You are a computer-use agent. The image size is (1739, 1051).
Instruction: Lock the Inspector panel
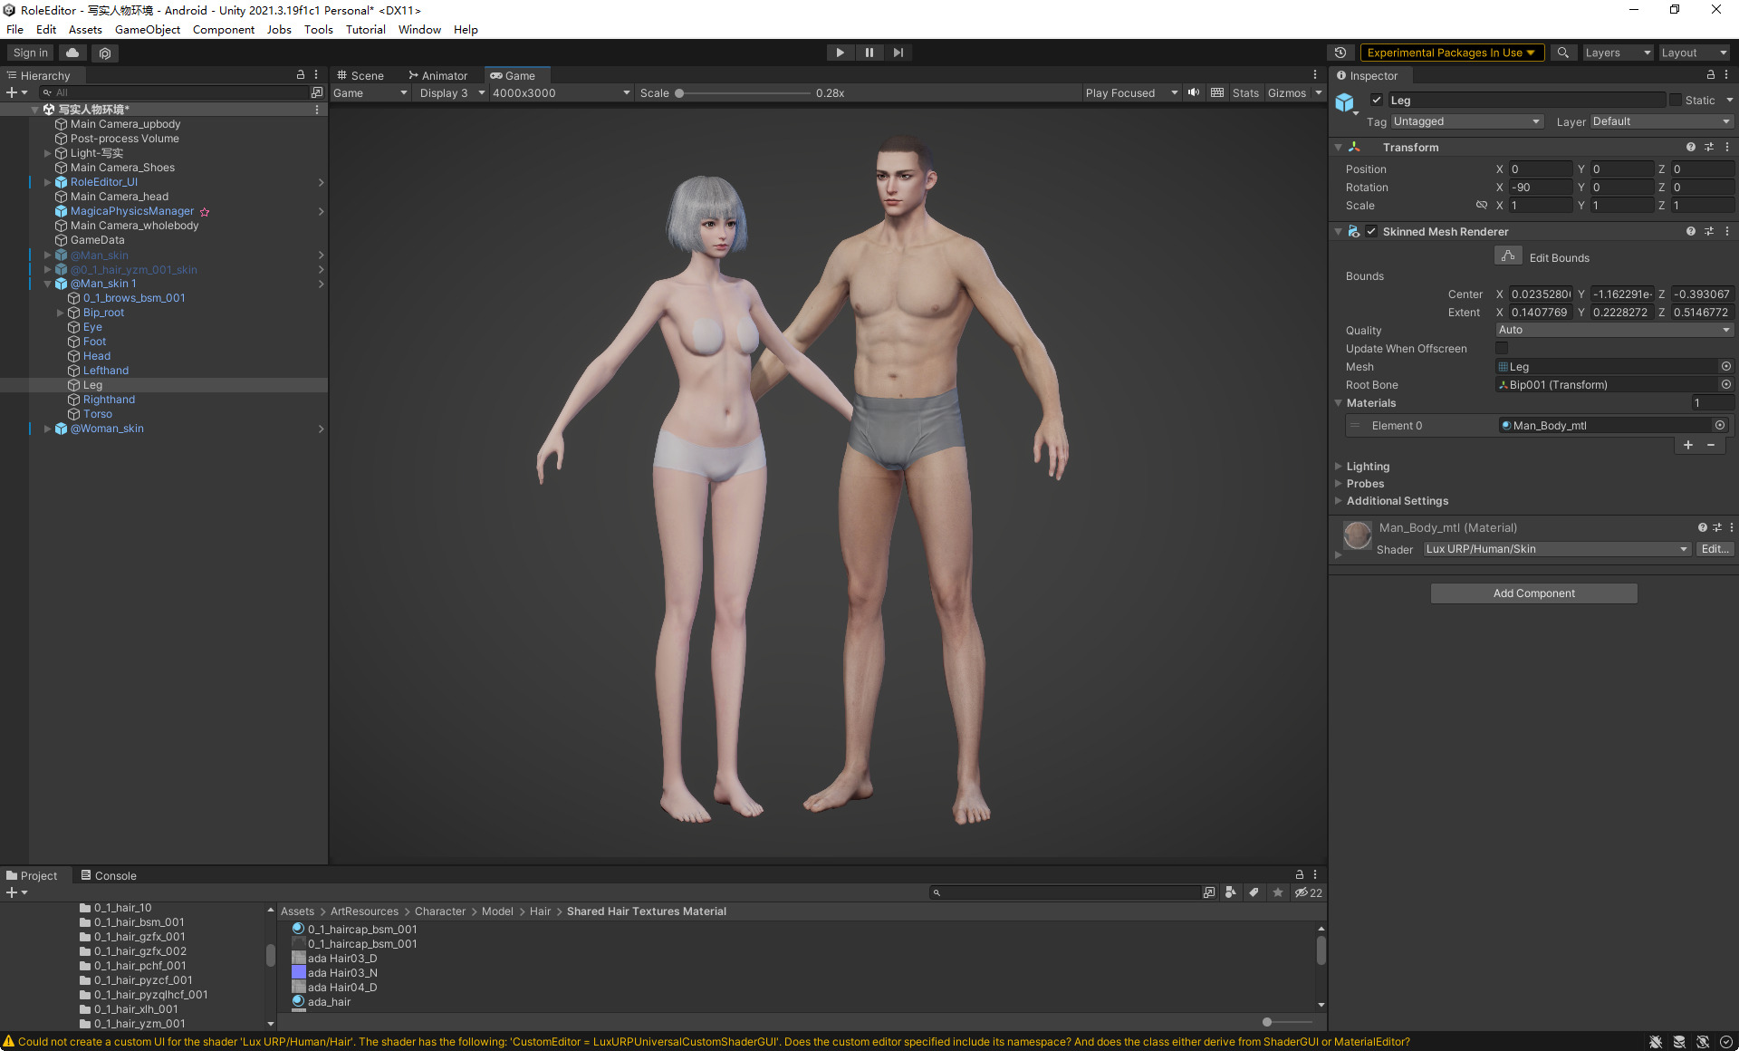pyautogui.click(x=1710, y=75)
